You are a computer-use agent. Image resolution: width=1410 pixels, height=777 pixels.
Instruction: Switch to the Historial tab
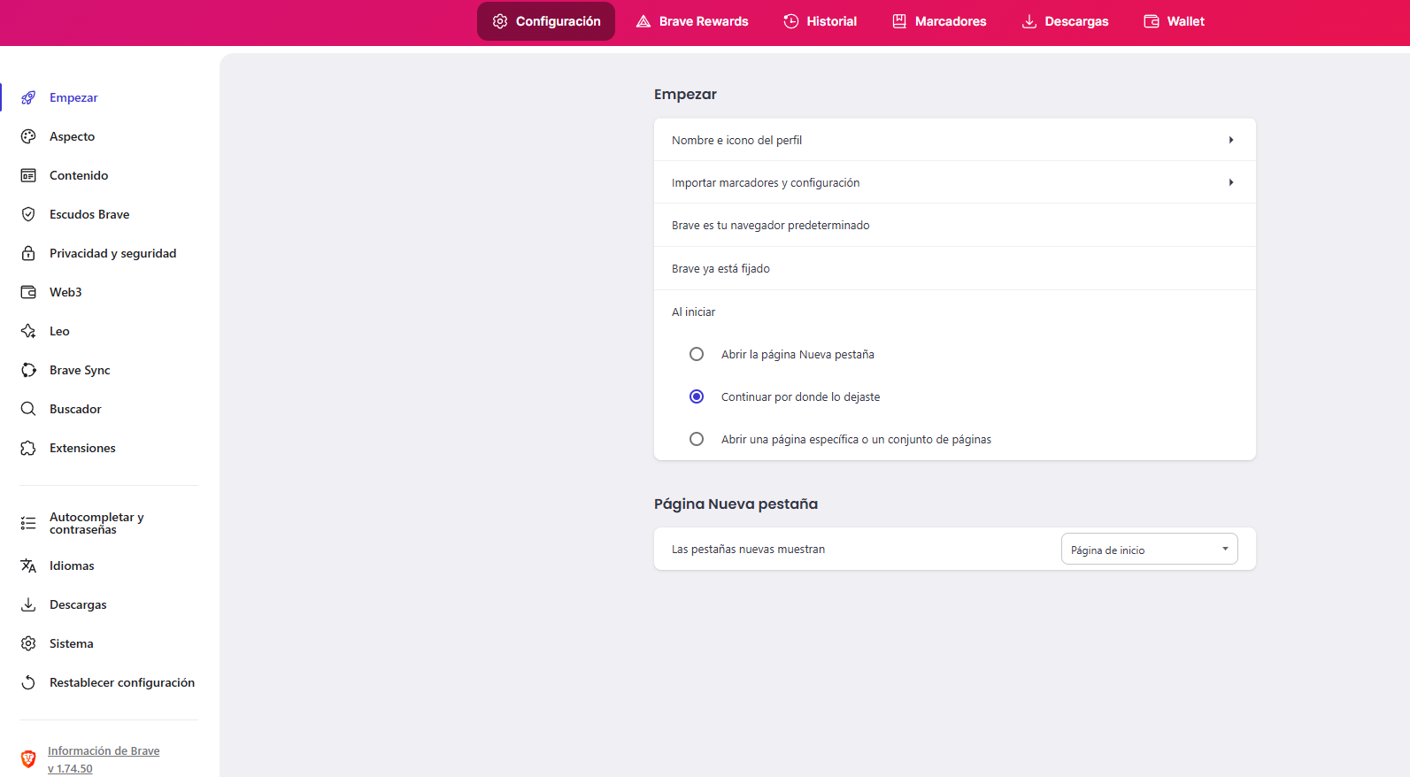click(821, 21)
